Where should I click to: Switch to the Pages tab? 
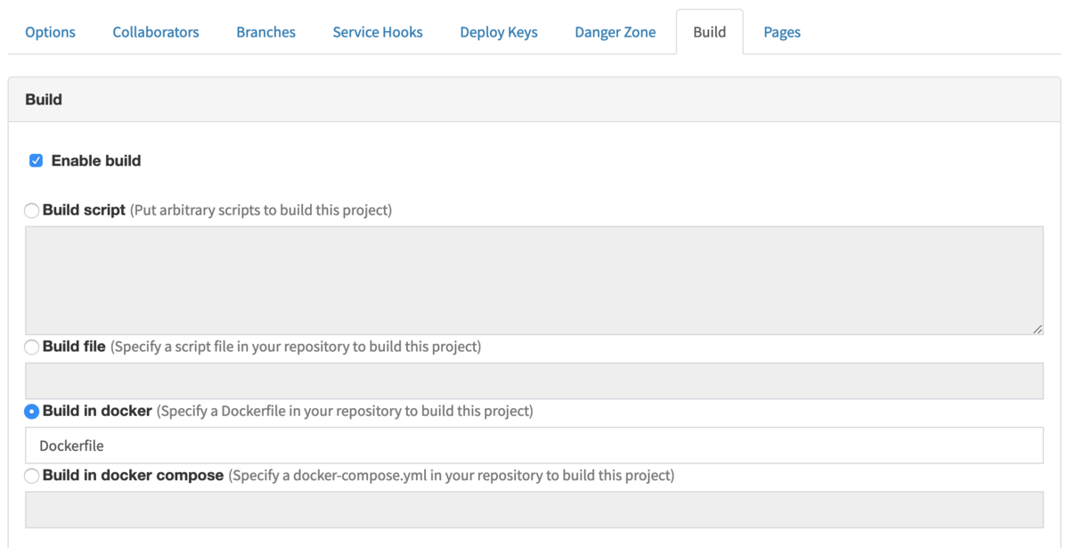pyautogui.click(x=782, y=32)
